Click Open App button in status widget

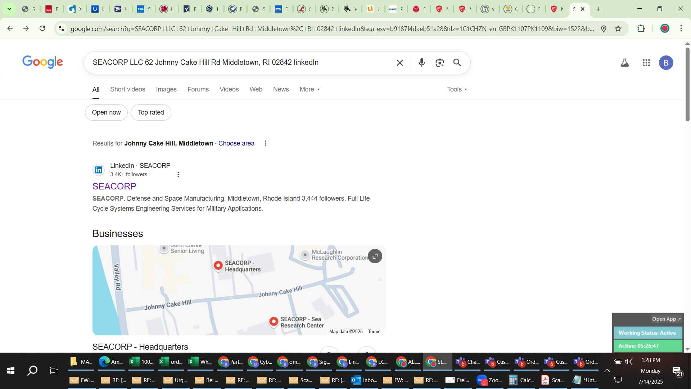(x=667, y=319)
